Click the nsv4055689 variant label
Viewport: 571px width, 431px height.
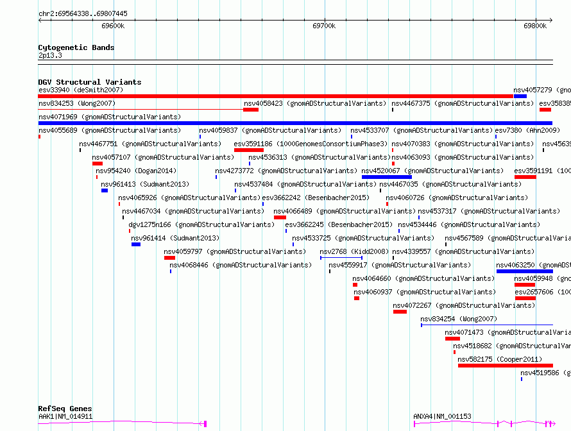[x=110, y=130]
